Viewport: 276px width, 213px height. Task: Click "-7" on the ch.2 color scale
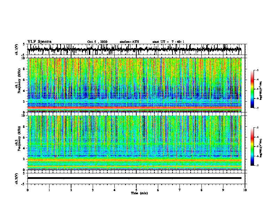point(257,165)
